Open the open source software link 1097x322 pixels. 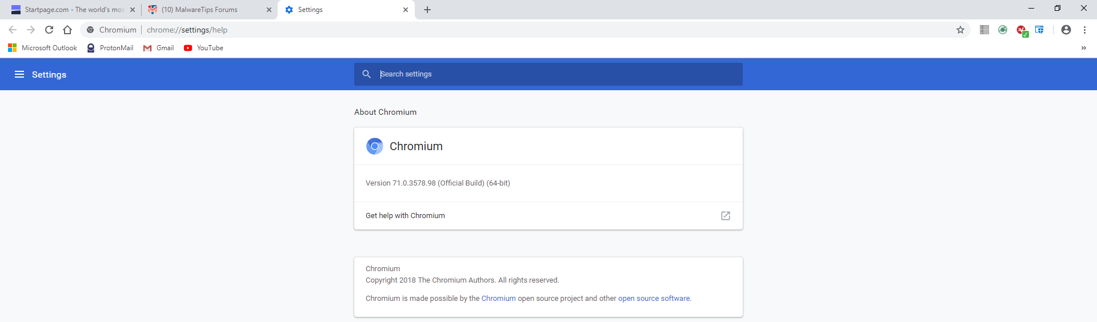(x=654, y=299)
